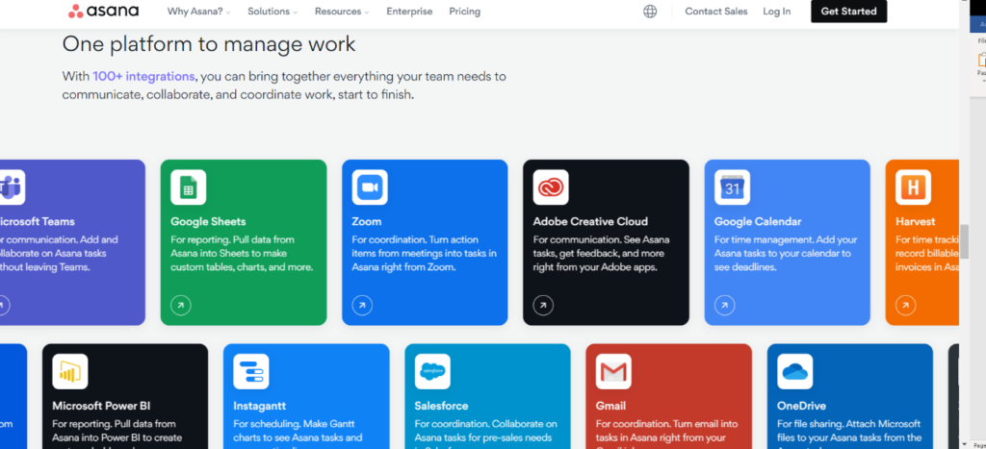The width and height of the screenshot is (986, 449).
Task: Open arrow link on Zoom card
Action: [x=362, y=306]
